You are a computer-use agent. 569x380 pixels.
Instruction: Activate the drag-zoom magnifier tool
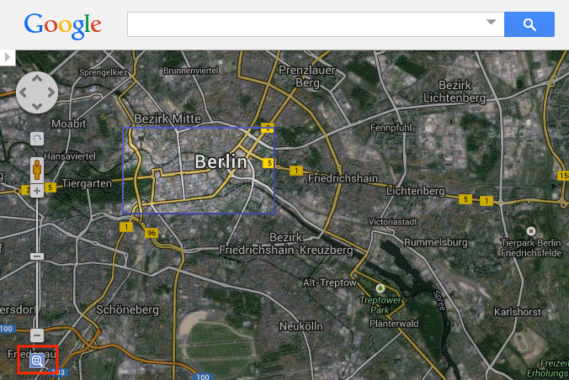(37, 361)
